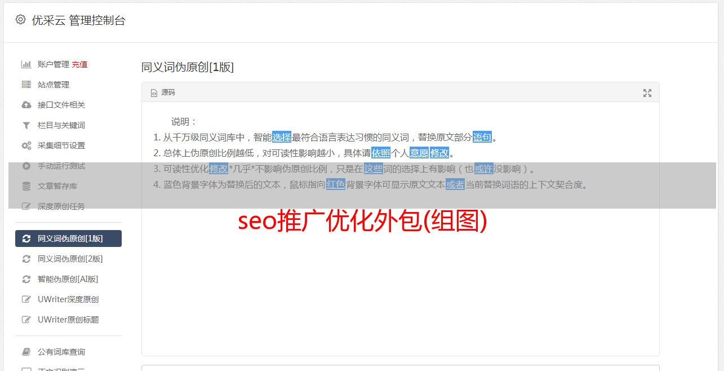The width and height of the screenshot is (724, 371).
Task: Click the 公有词库查询 book icon
Action: coord(26,352)
